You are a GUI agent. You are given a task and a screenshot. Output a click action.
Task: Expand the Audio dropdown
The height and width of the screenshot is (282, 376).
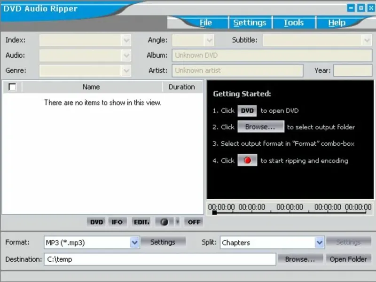click(x=126, y=55)
